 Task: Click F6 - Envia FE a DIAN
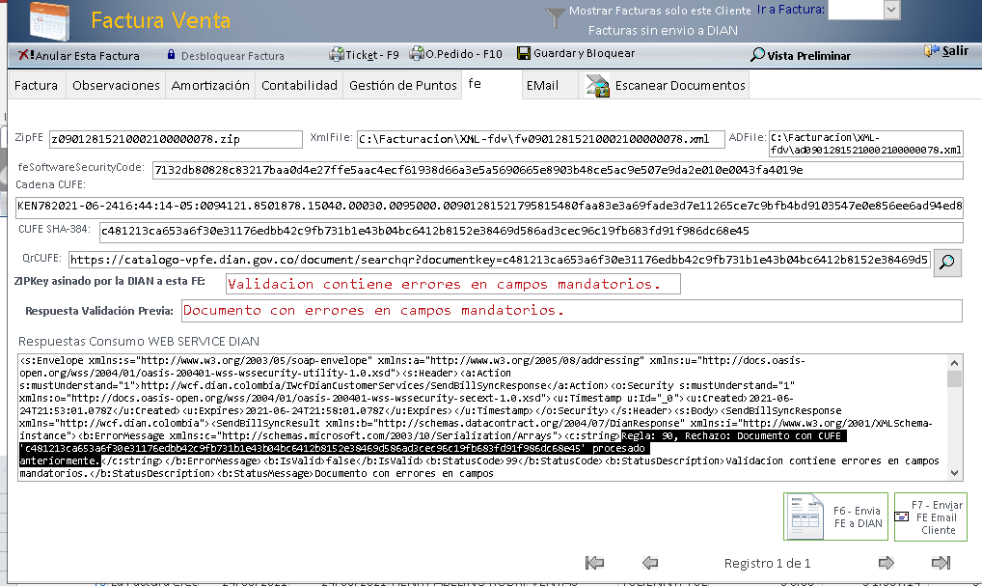(x=835, y=517)
